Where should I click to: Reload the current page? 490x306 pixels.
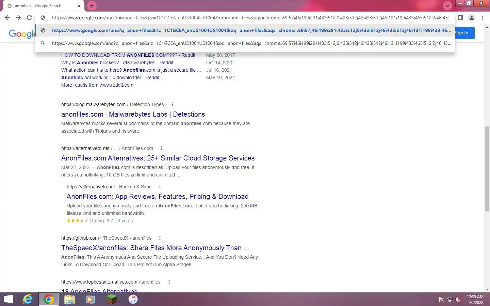coord(29,18)
